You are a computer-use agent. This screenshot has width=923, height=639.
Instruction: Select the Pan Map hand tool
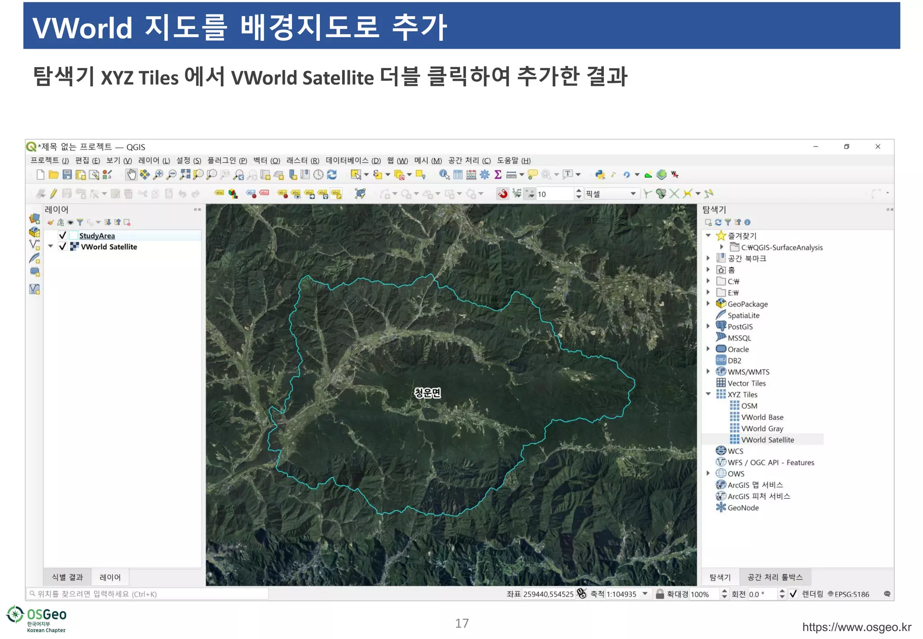pyautogui.click(x=131, y=175)
